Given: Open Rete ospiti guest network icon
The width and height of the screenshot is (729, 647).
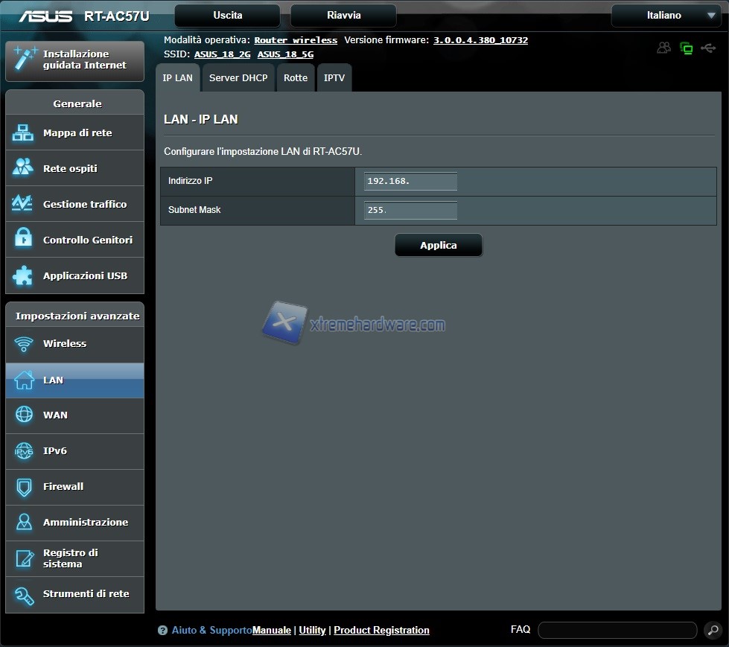Looking at the screenshot, I should (23, 168).
